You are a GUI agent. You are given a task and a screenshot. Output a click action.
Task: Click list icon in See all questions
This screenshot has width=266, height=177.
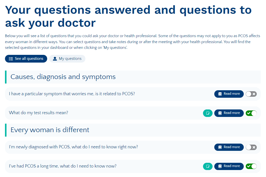coord(11,59)
